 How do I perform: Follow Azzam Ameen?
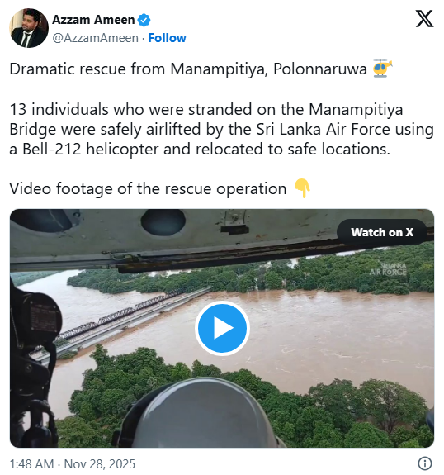[167, 38]
